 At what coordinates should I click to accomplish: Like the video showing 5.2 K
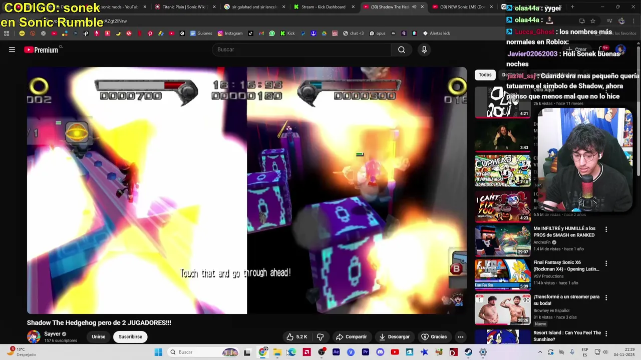click(x=296, y=336)
